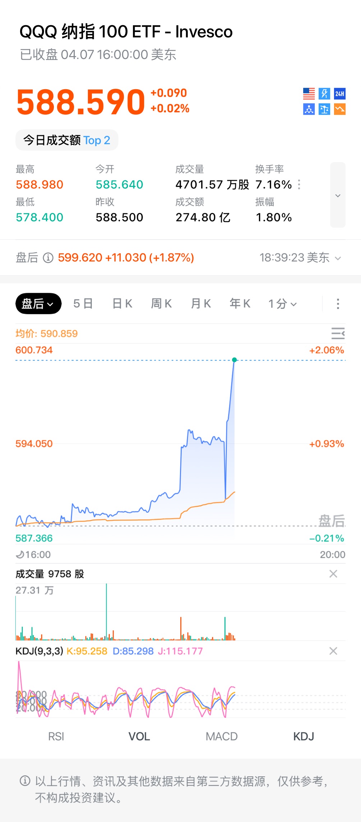Tap the orange downward trend icon
This screenshot has height=822, width=361.
pos(340,109)
